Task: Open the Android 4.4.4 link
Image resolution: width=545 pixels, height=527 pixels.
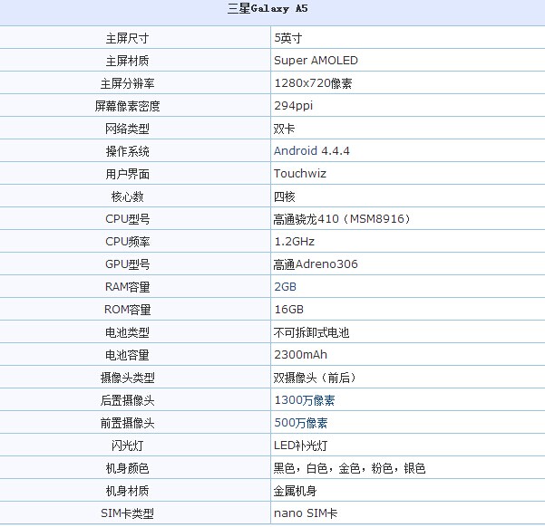Action: 311,151
